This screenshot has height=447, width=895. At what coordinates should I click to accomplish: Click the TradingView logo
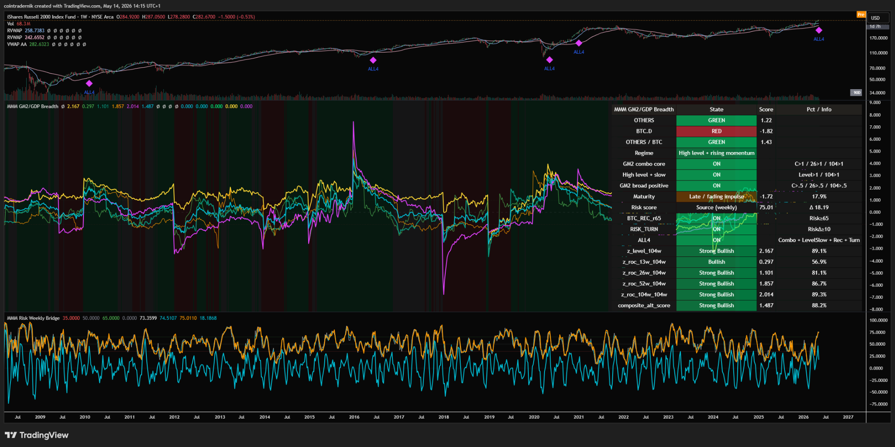[x=37, y=435]
